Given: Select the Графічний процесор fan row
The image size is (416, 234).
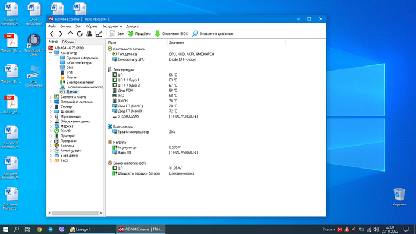Looking at the screenshot, I should coord(134,132).
